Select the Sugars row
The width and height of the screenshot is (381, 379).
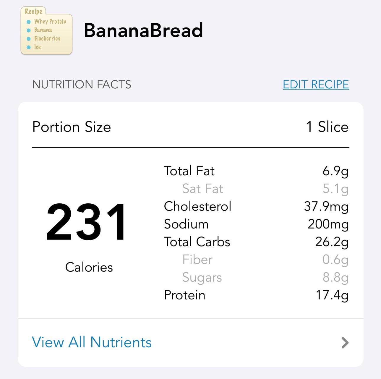[x=256, y=277]
